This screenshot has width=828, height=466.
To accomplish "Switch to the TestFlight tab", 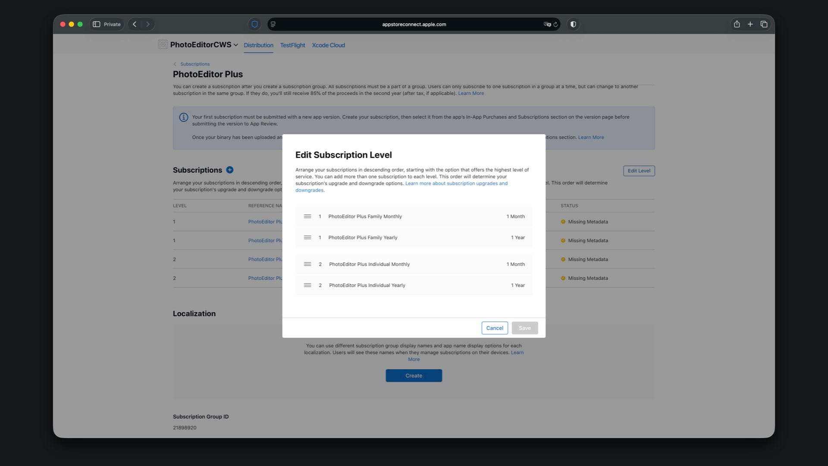I will coord(292,45).
